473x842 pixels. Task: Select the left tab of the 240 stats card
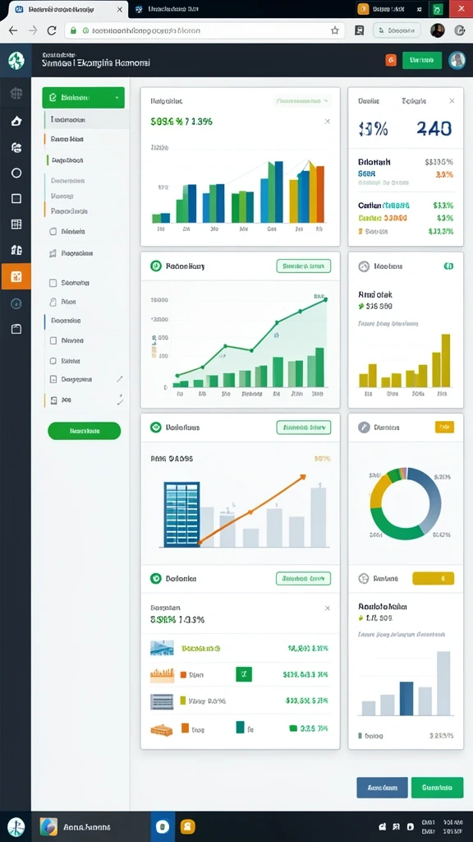pyautogui.click(x=369, y=101)
